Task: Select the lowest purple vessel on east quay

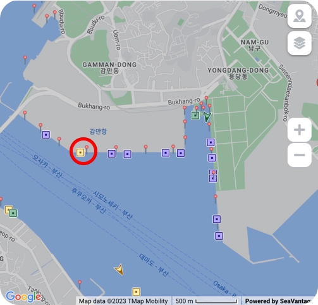Action: point(219,236)
